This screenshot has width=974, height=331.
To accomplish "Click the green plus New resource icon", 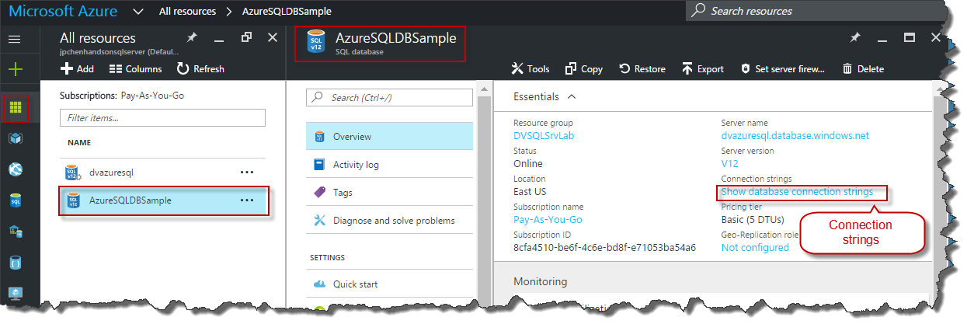I will coord(15,69).
